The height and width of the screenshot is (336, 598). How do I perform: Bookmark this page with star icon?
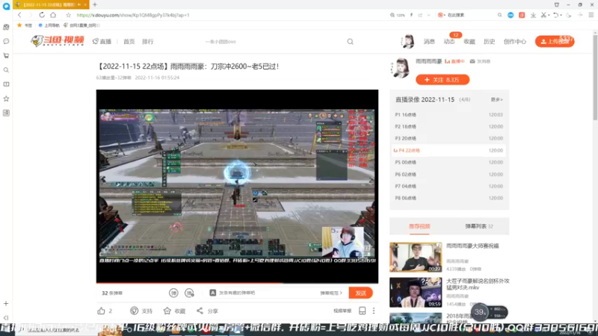click(68, 15)
